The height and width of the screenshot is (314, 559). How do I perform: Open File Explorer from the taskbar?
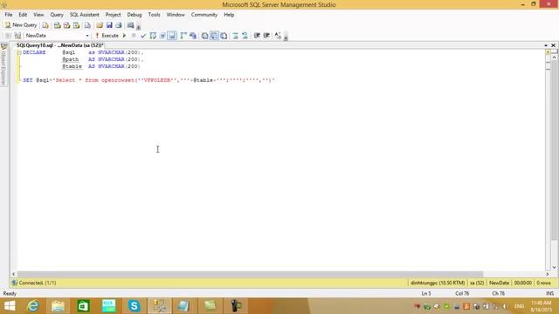pyautogui.click(x=58, y=306)
